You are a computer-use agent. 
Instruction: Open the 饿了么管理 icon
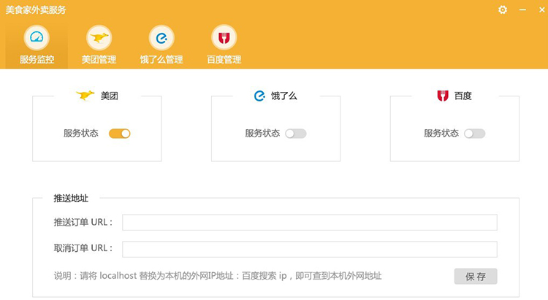pos(161,37)
